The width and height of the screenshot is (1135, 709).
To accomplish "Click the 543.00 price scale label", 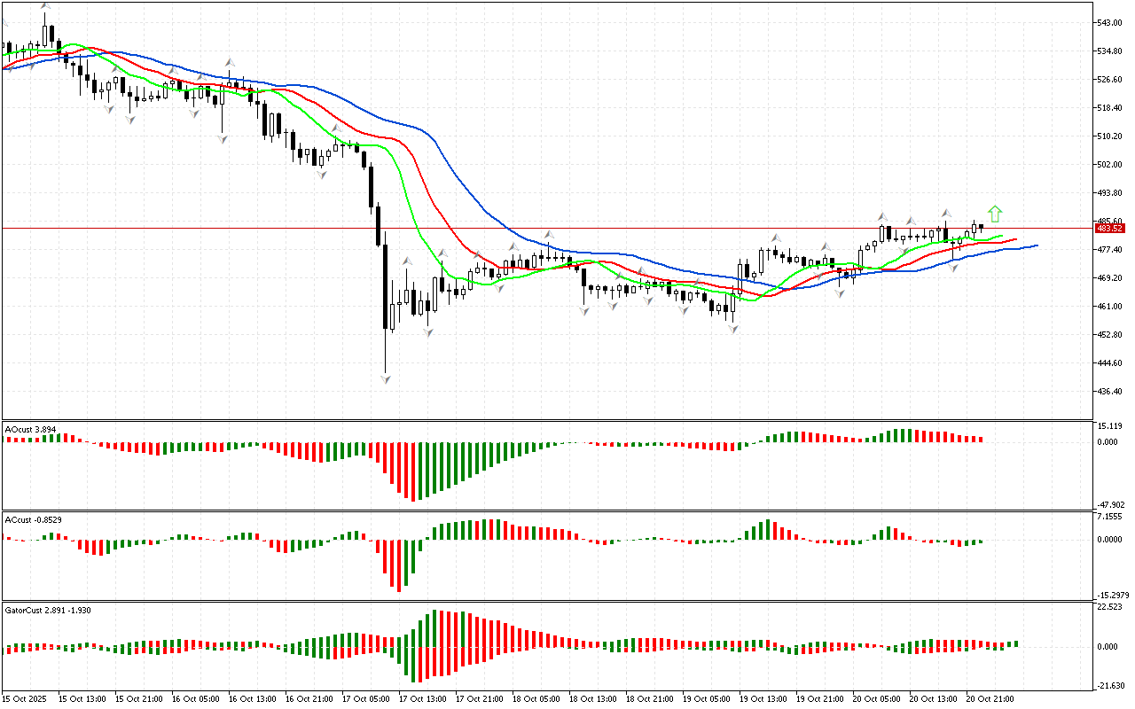I will click(1110, 23).
